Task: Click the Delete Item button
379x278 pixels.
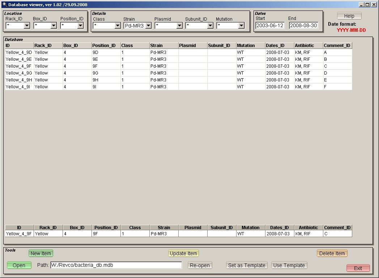Action: [x=332, y=253]
